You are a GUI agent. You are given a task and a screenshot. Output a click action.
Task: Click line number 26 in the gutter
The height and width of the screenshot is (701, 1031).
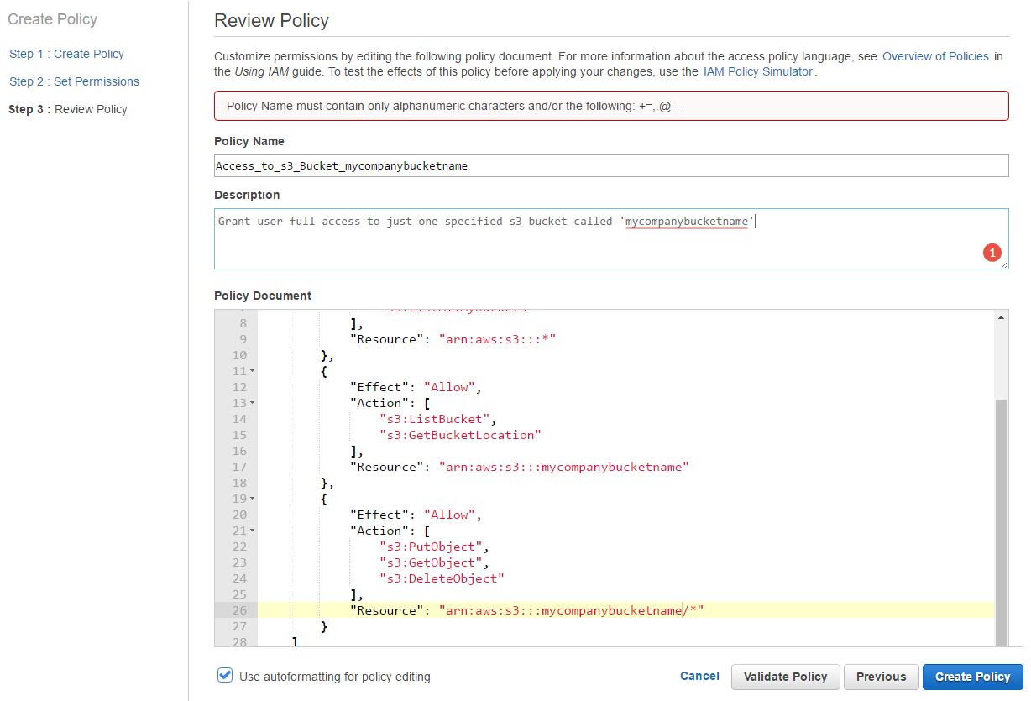click(239, 610)
